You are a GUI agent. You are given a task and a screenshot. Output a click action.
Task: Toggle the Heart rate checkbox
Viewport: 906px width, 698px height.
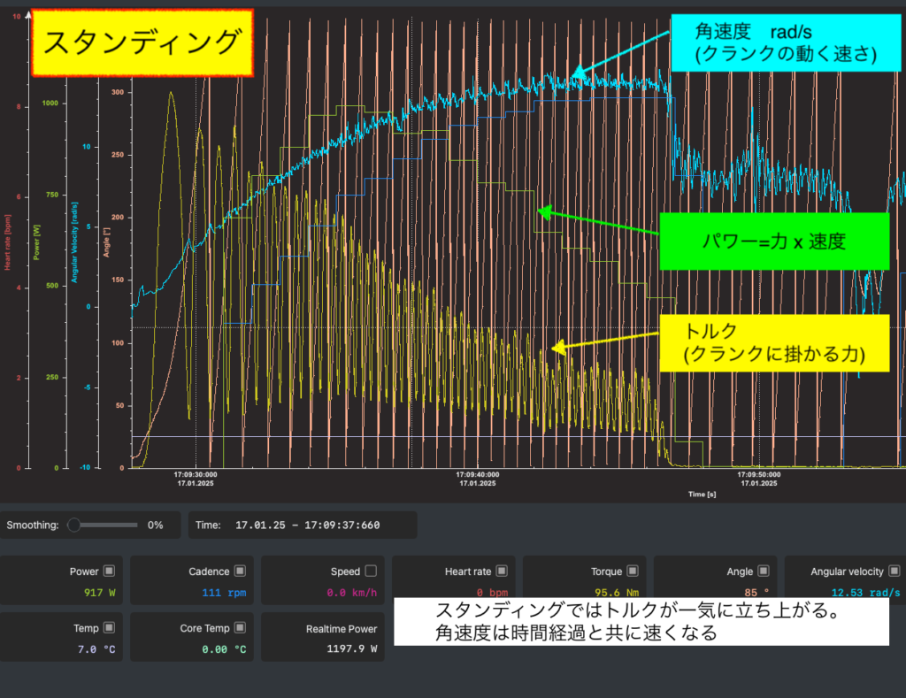[502, 571]
